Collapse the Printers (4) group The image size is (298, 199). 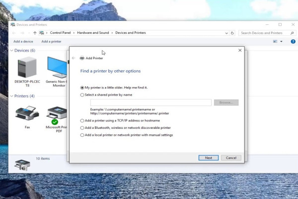click(x=11, y=96)
